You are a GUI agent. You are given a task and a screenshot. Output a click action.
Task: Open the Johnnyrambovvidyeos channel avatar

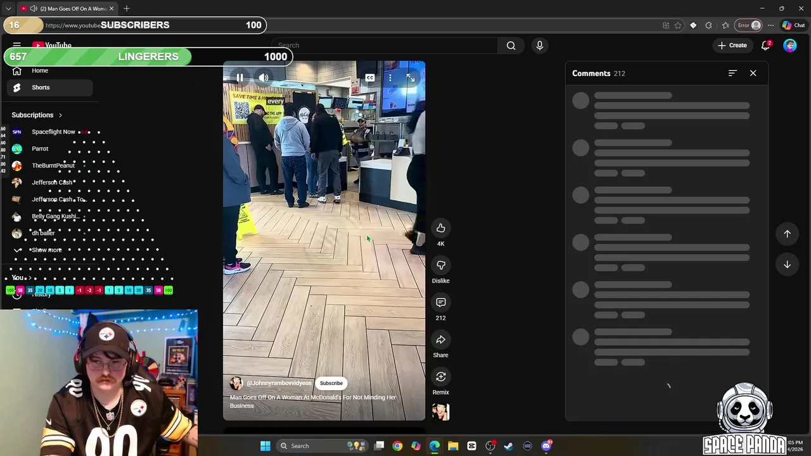click(x=236, y=383)
